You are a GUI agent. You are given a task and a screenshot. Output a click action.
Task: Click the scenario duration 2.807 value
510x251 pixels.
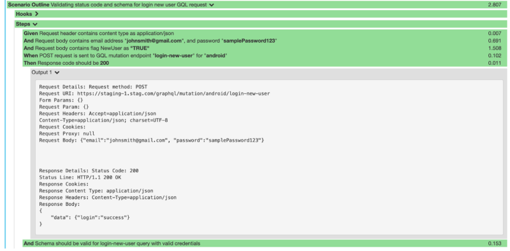pyautogui.click(x=495, y=5)
